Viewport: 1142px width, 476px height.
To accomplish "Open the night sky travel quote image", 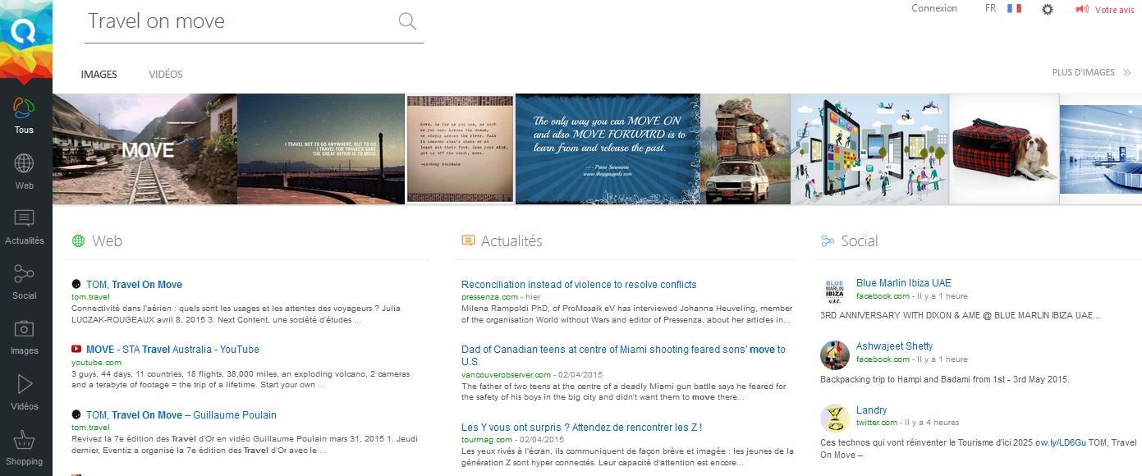I will coord(321,149).
